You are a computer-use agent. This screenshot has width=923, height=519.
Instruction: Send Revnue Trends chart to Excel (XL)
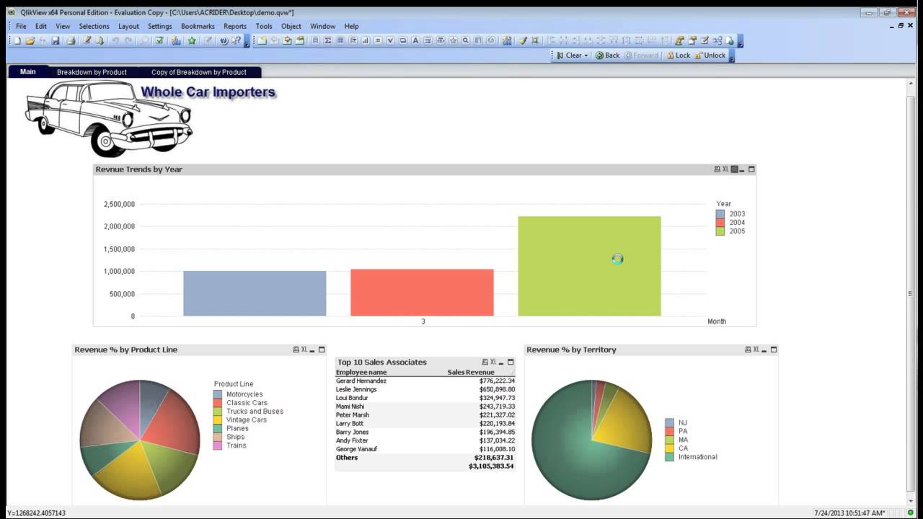[x=725, y=169]
